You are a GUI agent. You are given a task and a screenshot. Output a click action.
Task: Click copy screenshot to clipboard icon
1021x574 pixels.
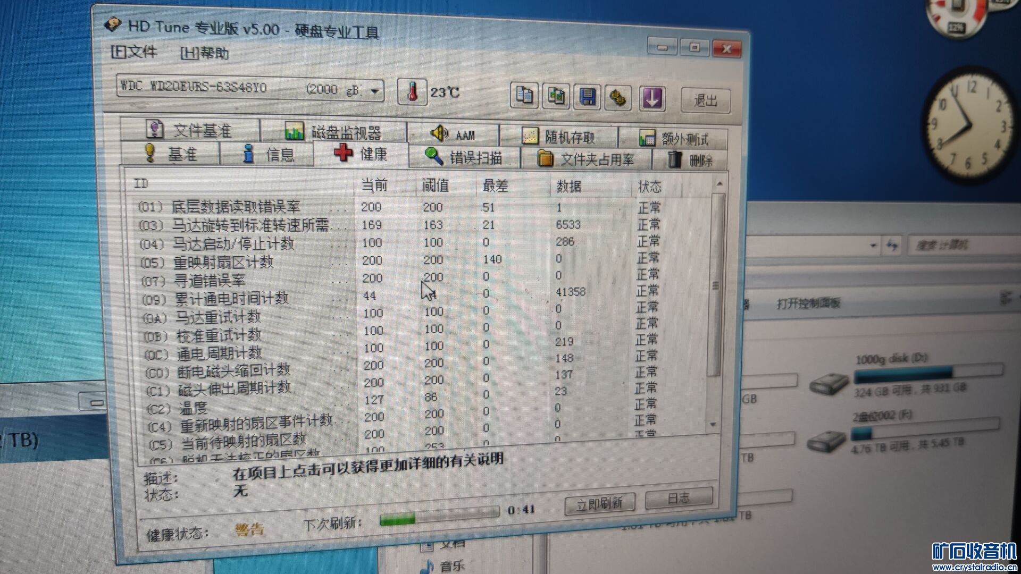[x=556, y=97]
